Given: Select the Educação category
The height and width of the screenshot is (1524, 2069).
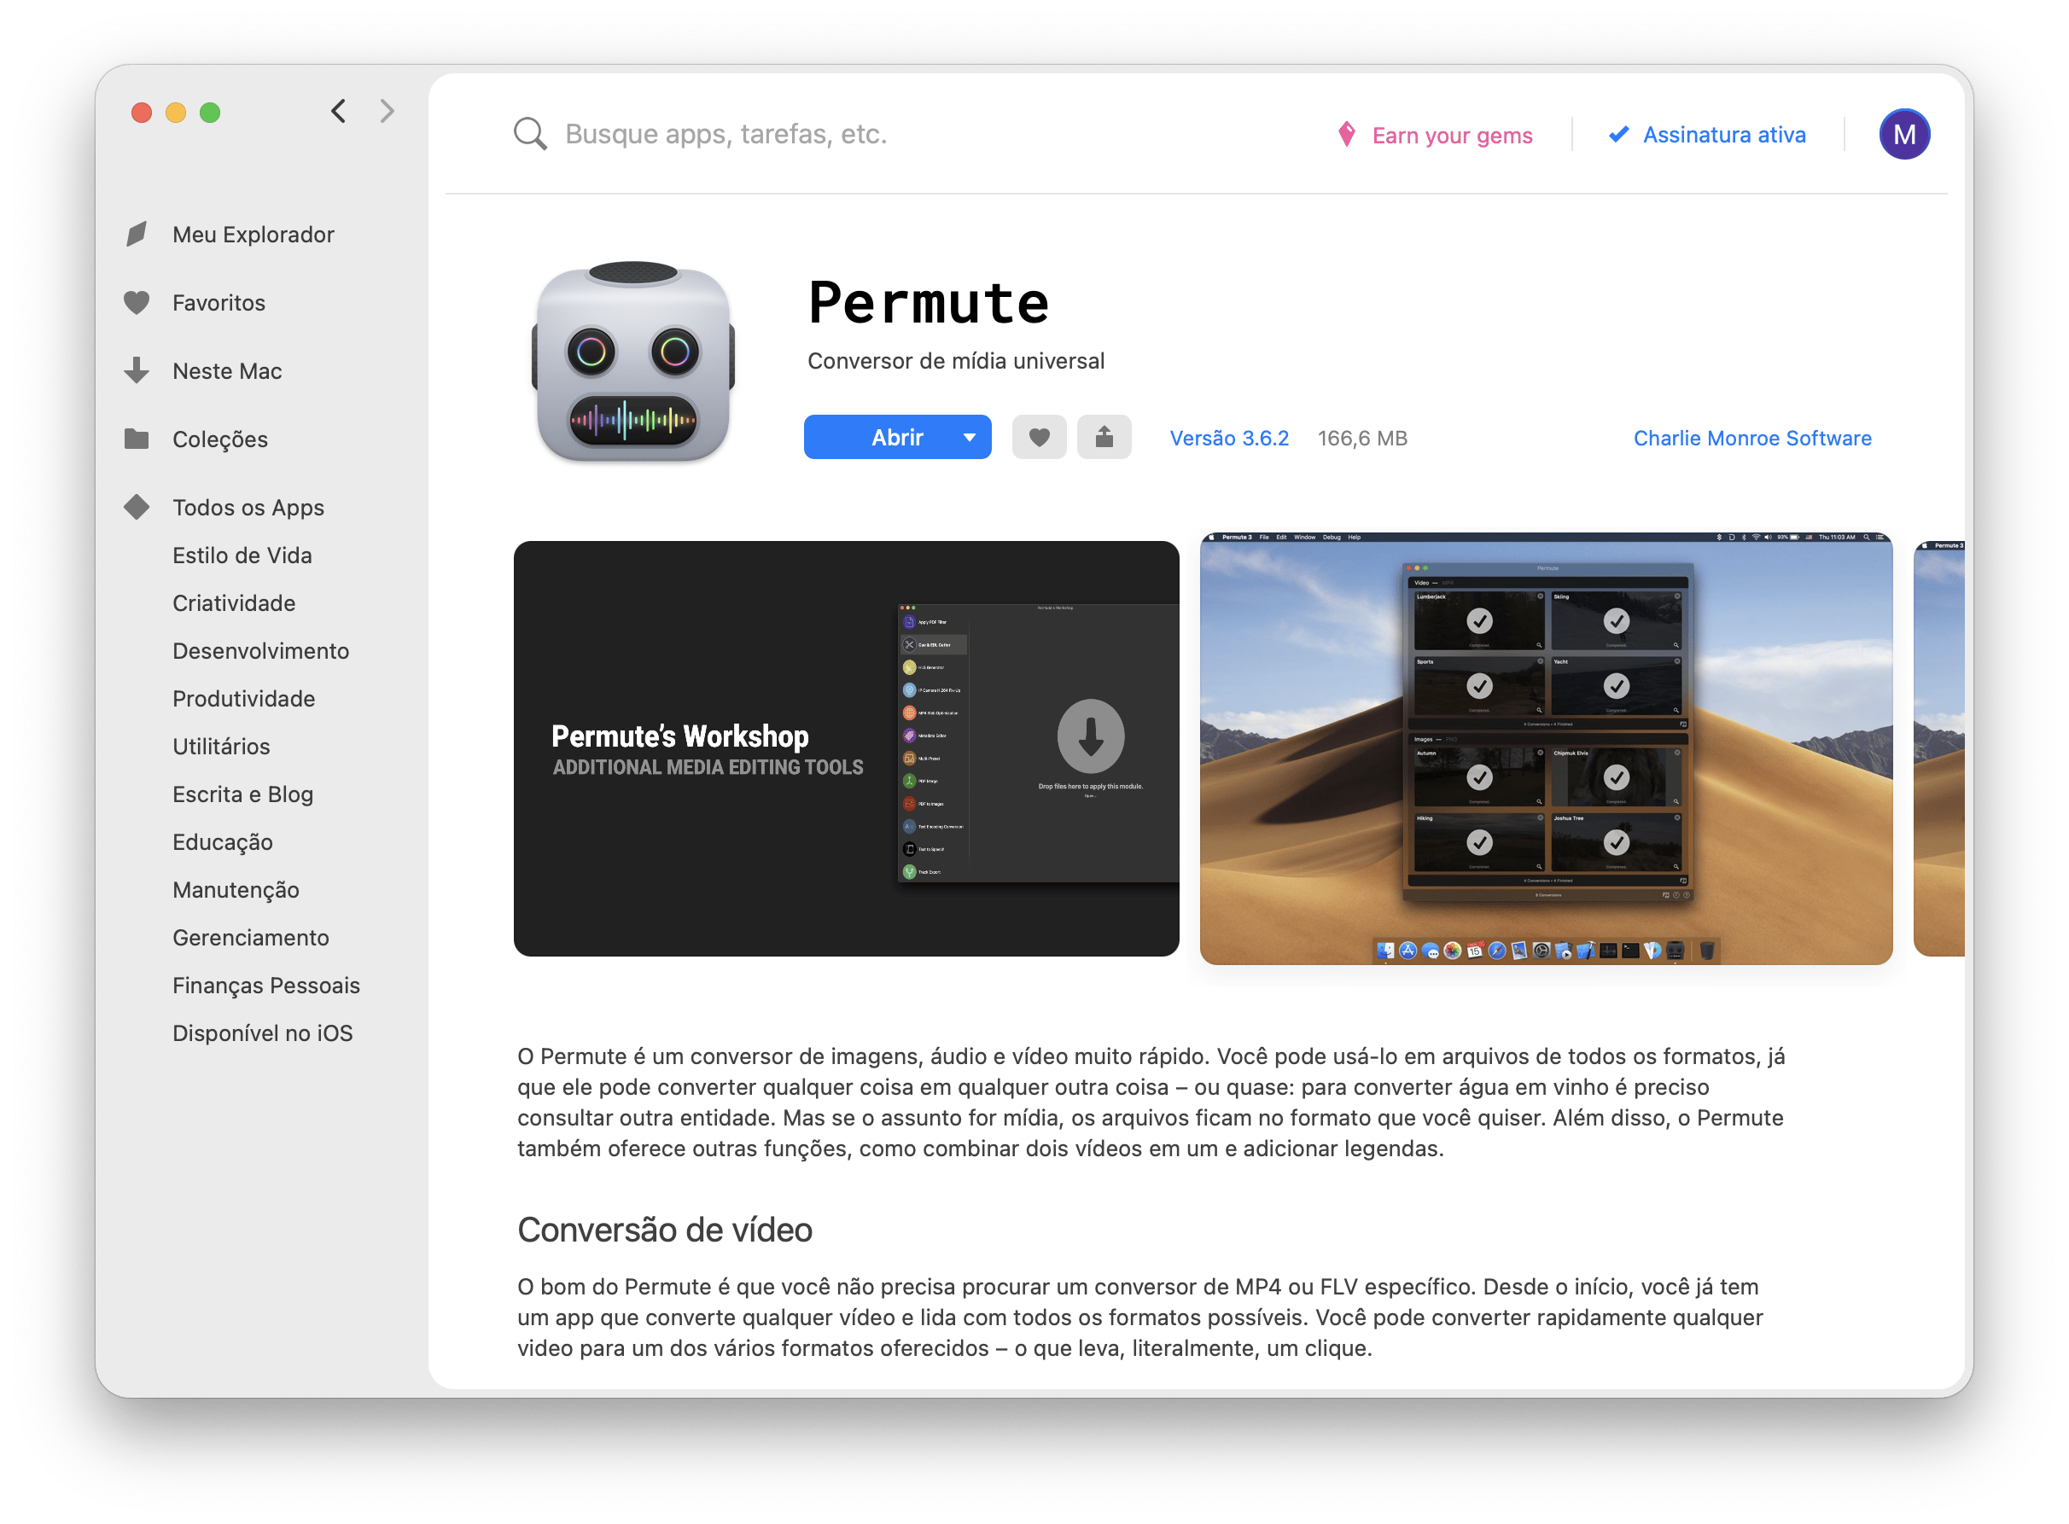Looking at the screenshot, I should point(223,843).
